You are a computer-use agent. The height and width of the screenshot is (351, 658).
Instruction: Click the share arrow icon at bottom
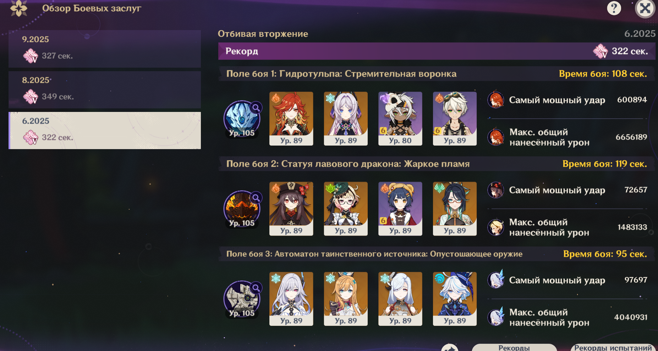pyautogui.click(x=450, y=348)
